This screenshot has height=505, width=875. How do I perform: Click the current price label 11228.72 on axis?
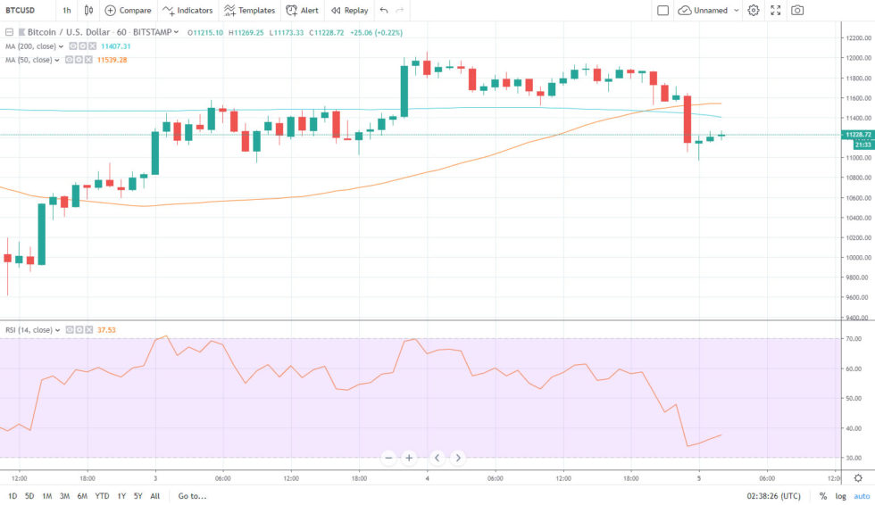858,135
